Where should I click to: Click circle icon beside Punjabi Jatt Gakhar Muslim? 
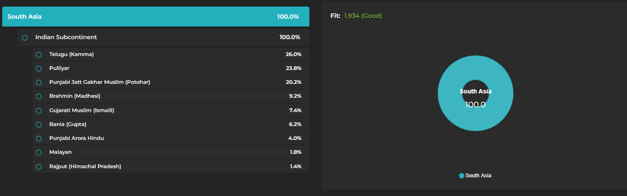click(x=39, y=83)
